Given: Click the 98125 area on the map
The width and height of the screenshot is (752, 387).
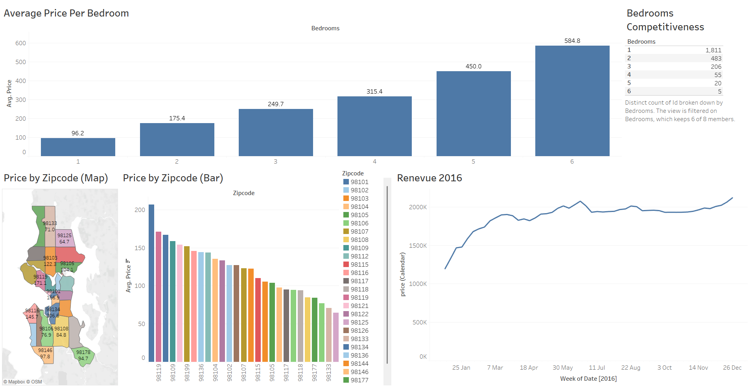Looking at the screenshot, I should click(65, 238).
